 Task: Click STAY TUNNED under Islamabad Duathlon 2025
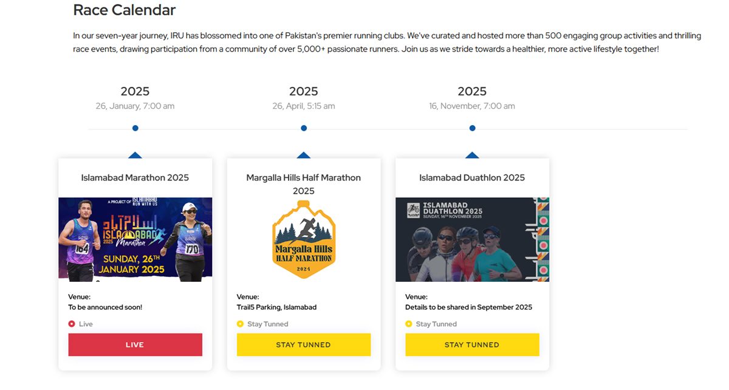472,344
